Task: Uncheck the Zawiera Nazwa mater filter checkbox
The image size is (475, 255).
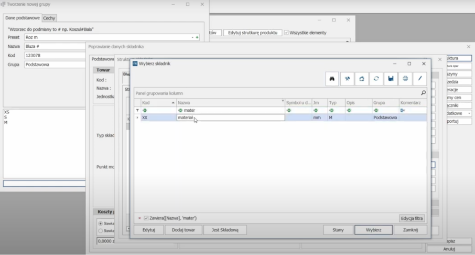Action: [146, 218]
